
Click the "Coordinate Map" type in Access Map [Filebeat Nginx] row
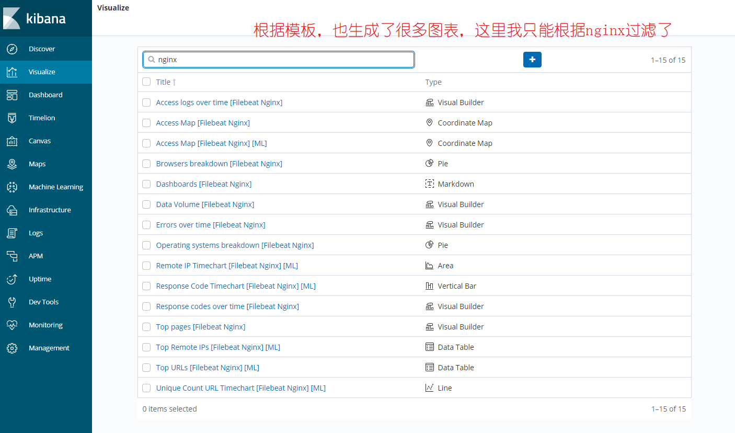(465, 123)
